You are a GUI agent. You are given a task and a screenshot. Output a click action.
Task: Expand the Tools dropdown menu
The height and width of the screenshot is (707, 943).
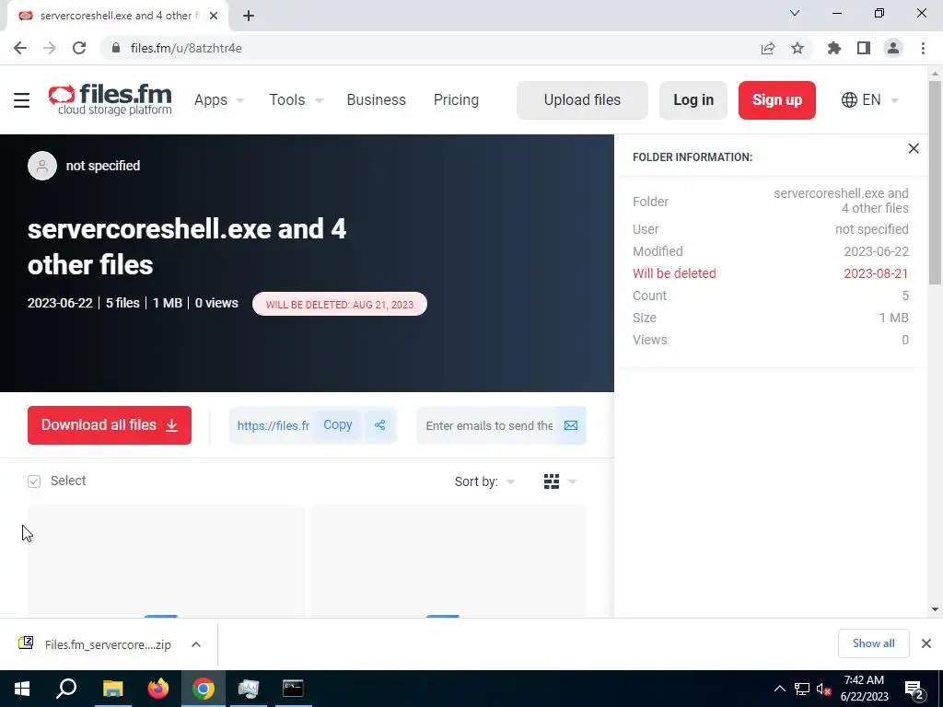(x=297, y=99)
